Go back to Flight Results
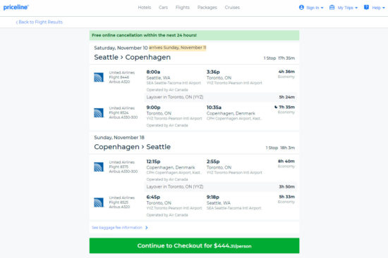The height and width of the screenshot is (258, 388). [x=39, y=22]
